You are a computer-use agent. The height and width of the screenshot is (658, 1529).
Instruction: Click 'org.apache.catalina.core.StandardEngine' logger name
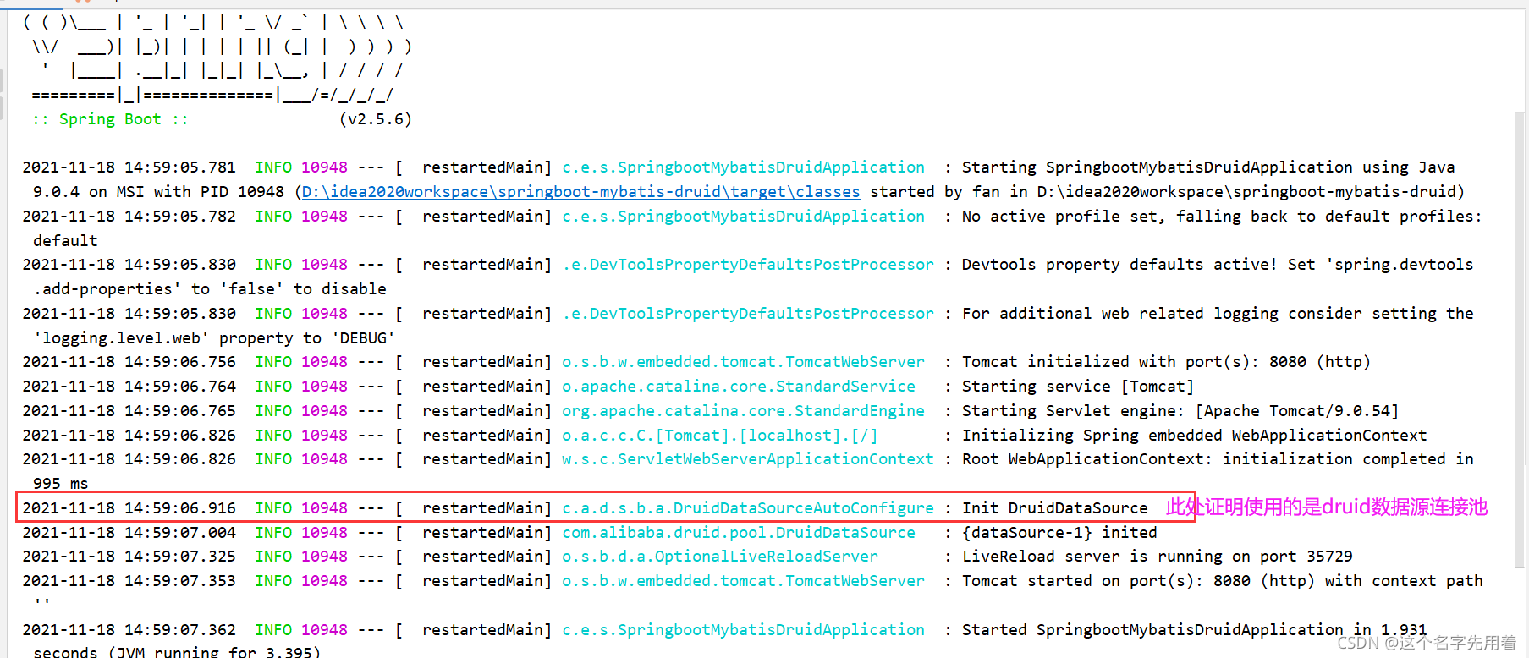pos(743,411)
